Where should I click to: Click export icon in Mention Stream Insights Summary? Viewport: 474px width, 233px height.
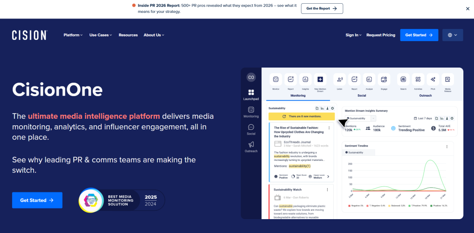437,119
